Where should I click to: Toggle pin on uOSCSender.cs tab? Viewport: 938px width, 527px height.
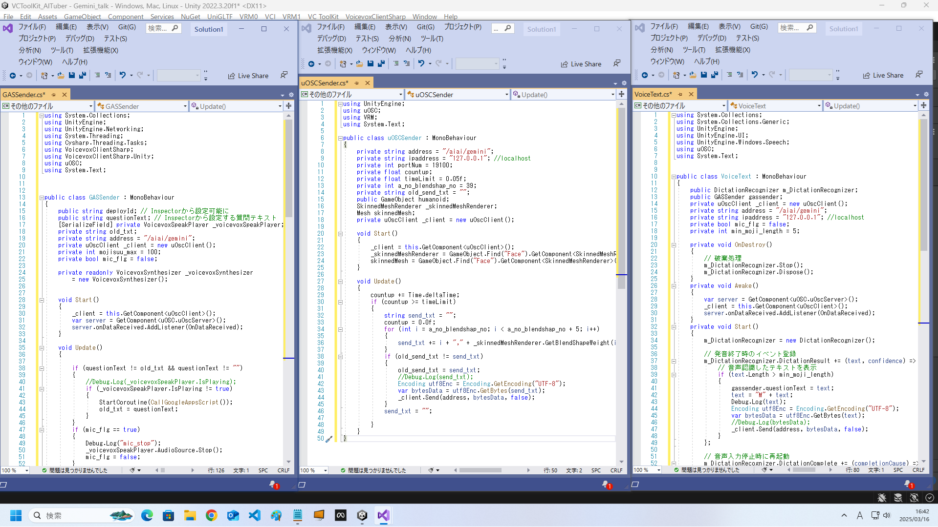coord(357,83)
